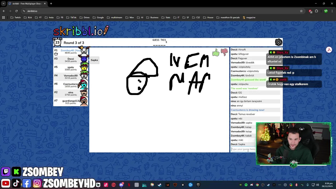336x189 pixels.
Task: Click the "The word was 'revolver'" message
Action: point(244,88)
